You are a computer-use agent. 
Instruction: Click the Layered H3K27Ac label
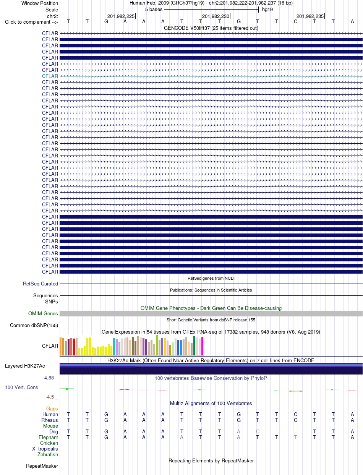25,366
